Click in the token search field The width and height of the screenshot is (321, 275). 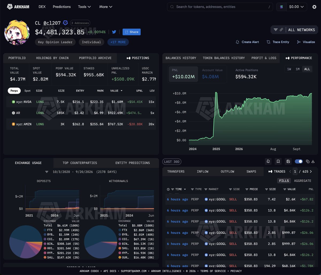220,7
